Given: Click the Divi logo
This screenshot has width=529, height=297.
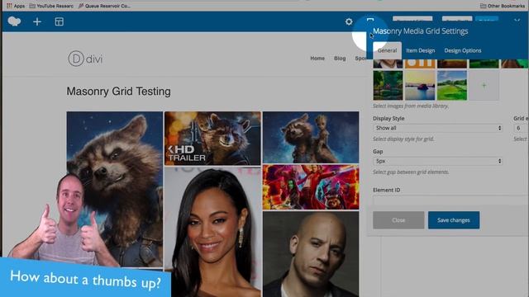Looking at the screenshot, I should (x=85, y=59).
